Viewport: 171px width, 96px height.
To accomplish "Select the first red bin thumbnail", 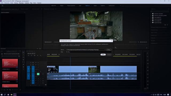I will (x=10, y=63).
